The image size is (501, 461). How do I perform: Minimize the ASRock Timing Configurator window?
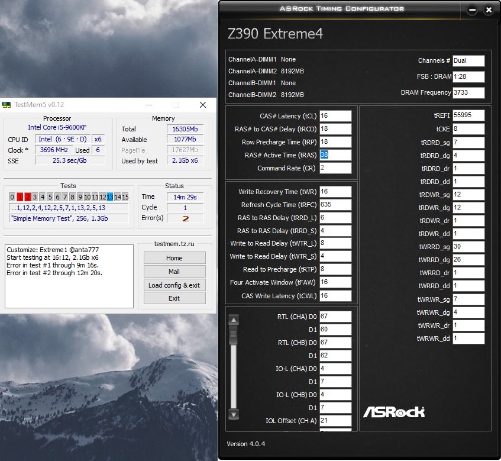coord(472,10)
